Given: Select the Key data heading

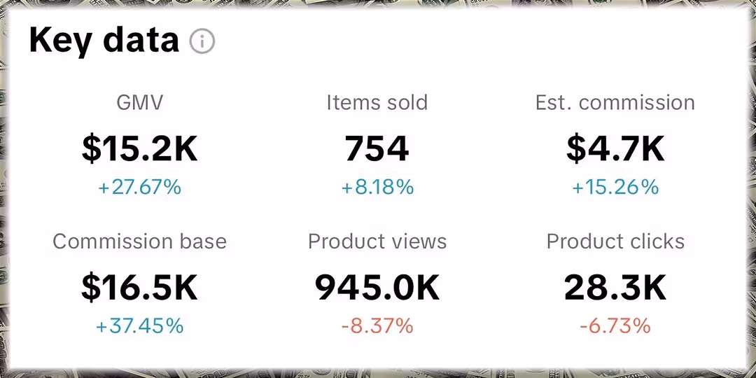Looking at the screenshot, I should (104, 41).
